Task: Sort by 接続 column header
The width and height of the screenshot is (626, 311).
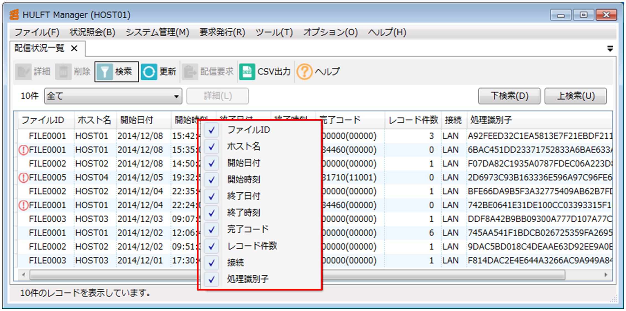Action: (454, 120)
